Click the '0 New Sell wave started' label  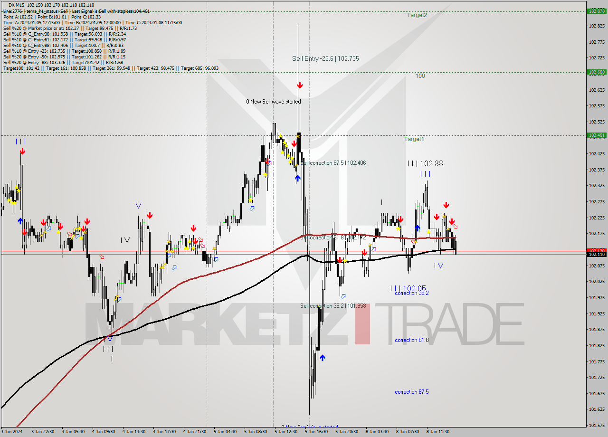tap(273, 102)
